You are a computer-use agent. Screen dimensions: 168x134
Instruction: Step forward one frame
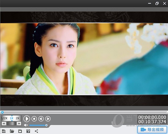point(48,119)
